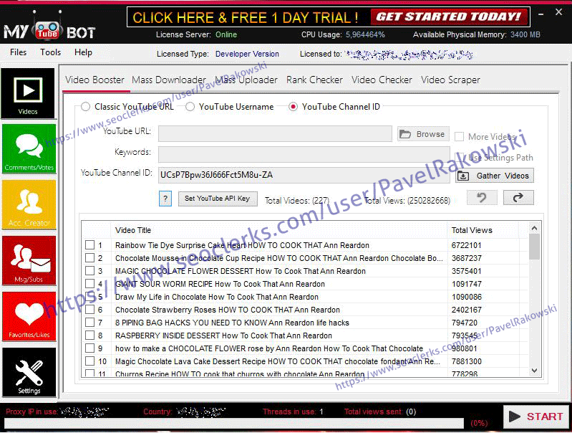Check video row 1 Rainbow Tie Dye Cake
The image size is (572, 433).
pos(89,245)
